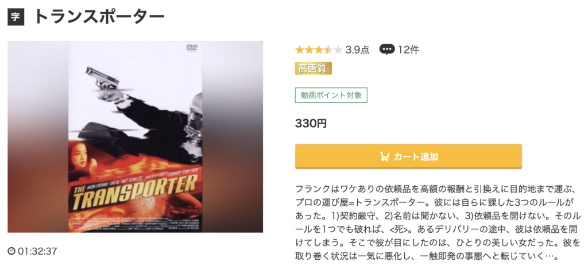Viewport: 588px width, 269px height.
Task: Open the 12件 reviews count
Action: click(409, 49)
